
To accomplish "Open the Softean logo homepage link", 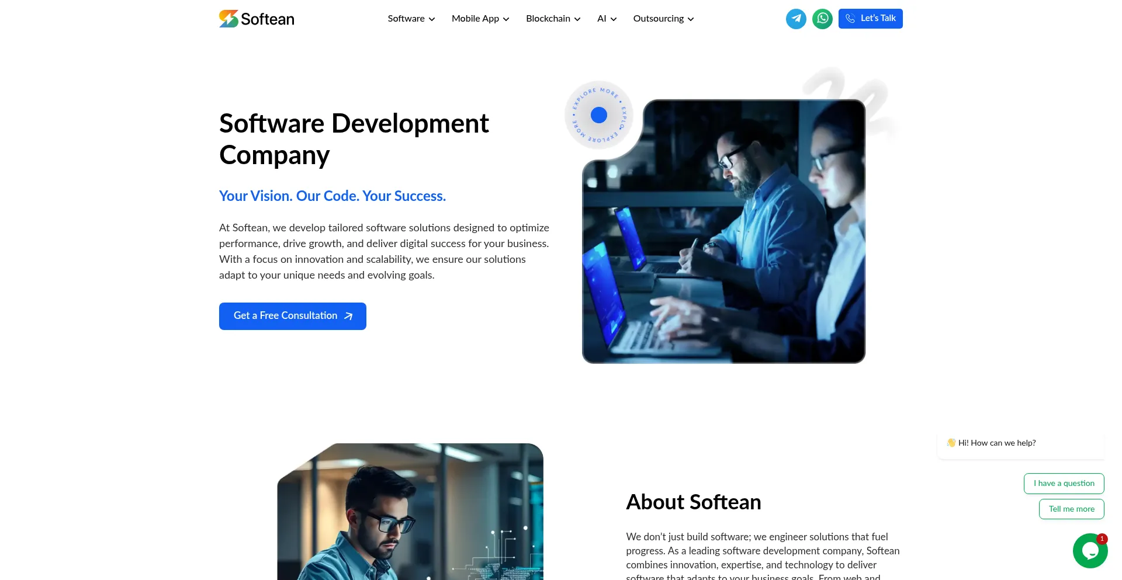I will 257,19.
